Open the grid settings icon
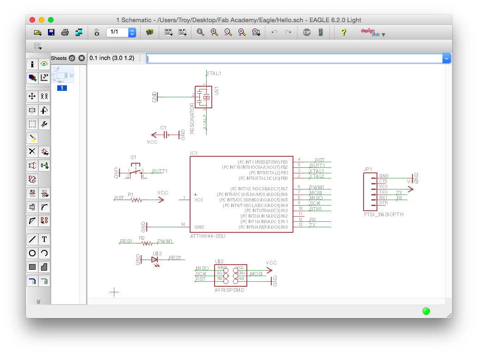The image size is (478, 355). point(38,46)
